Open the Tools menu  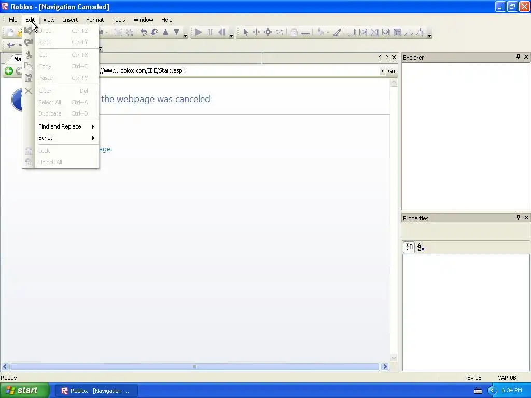tap(119, 20)
